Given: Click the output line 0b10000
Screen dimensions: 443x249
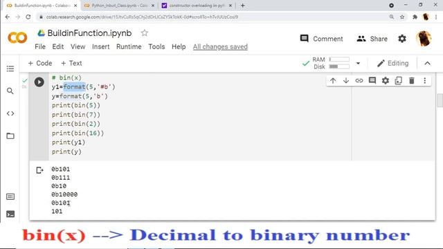Looking at the screenshot, I should pos(64,194).
